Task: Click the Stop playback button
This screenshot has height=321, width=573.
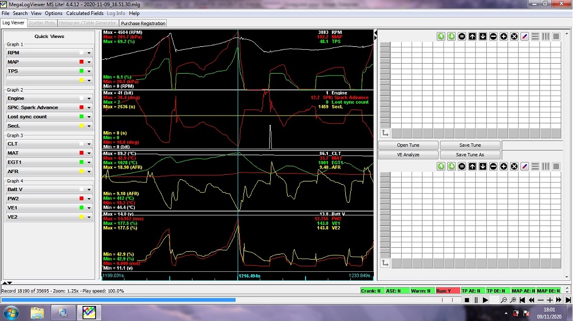Action: click(467, 300)
